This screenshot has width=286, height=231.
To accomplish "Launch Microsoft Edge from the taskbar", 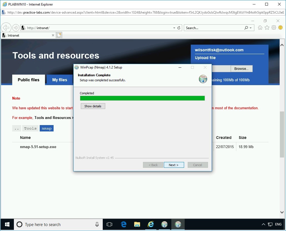I will 123,224.
